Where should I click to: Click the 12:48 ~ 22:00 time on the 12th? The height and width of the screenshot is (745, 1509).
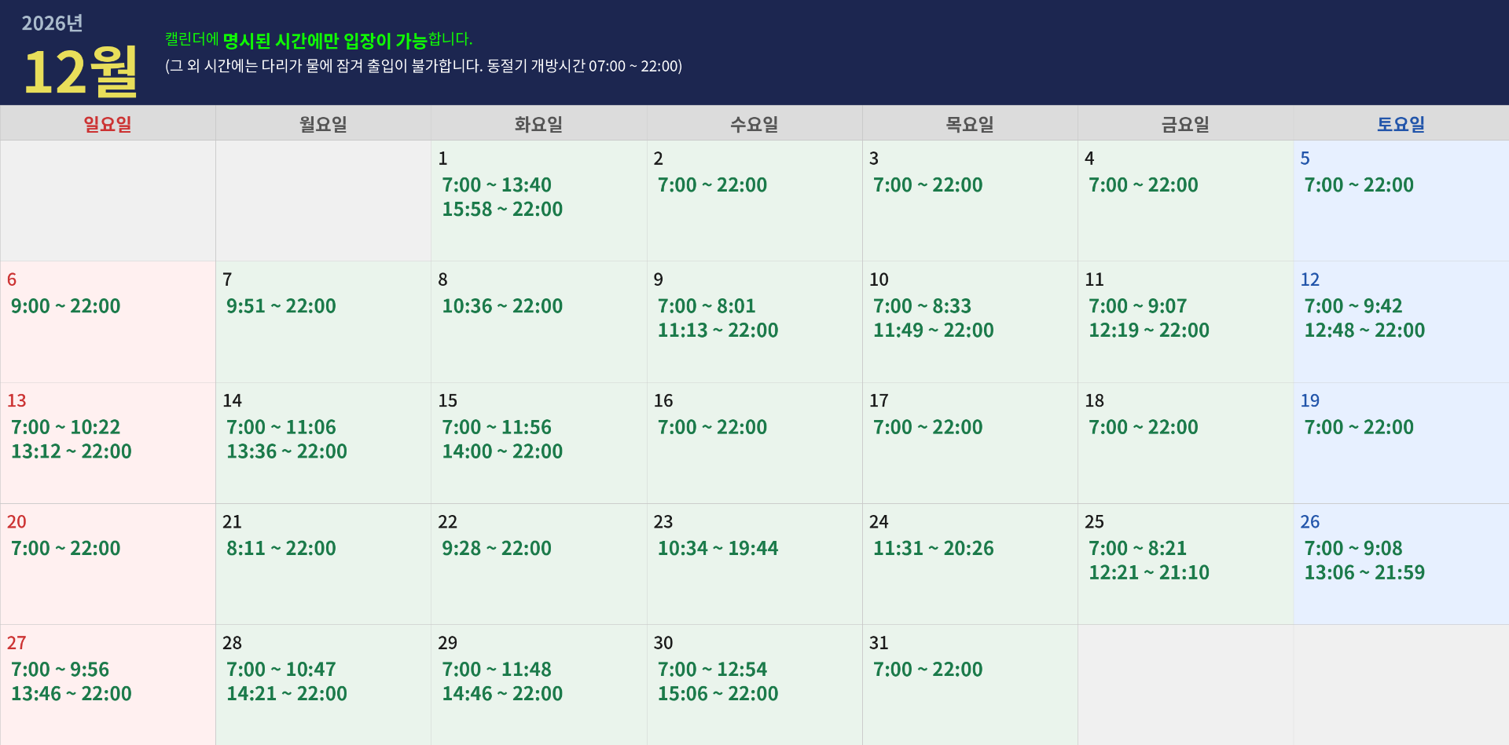tap(1364, 331)
